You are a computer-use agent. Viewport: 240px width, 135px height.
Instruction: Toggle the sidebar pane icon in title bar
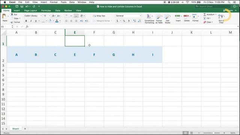click(17, 6)
